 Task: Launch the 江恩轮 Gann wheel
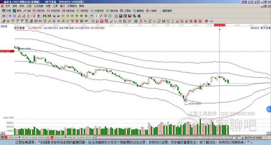125,11
